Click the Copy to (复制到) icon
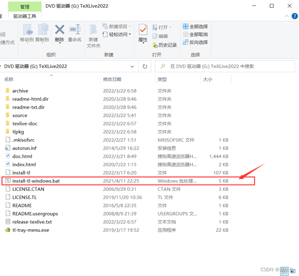The width and height of the screenshot is (299, 276). pyautogui.click(x=43, y=29)
